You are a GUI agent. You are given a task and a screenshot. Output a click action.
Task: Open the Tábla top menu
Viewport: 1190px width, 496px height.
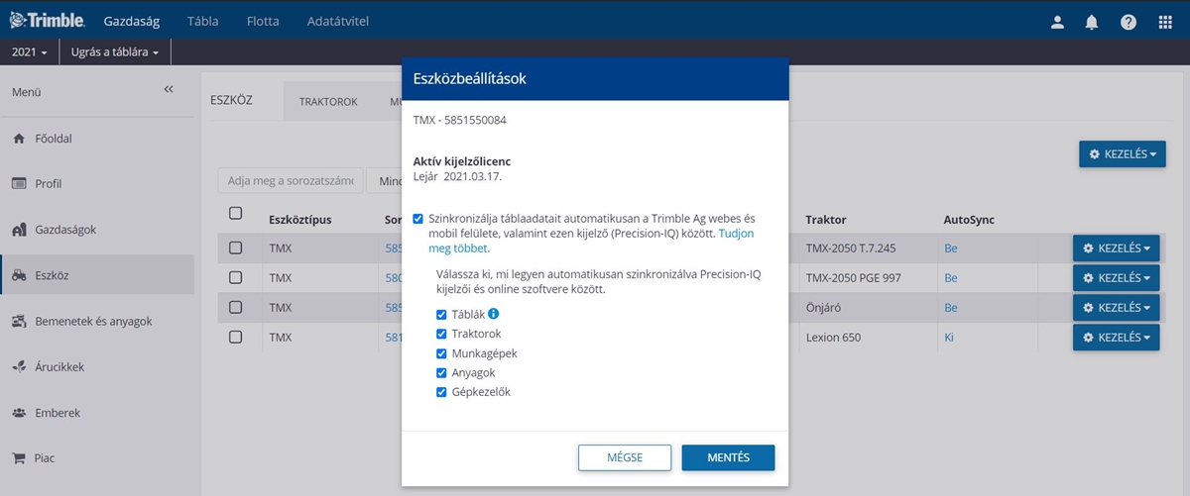coord(202,22)
